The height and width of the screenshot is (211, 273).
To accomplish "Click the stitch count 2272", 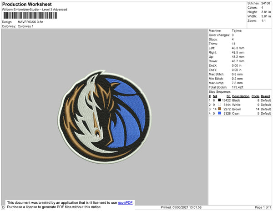I will pos(227,109).
